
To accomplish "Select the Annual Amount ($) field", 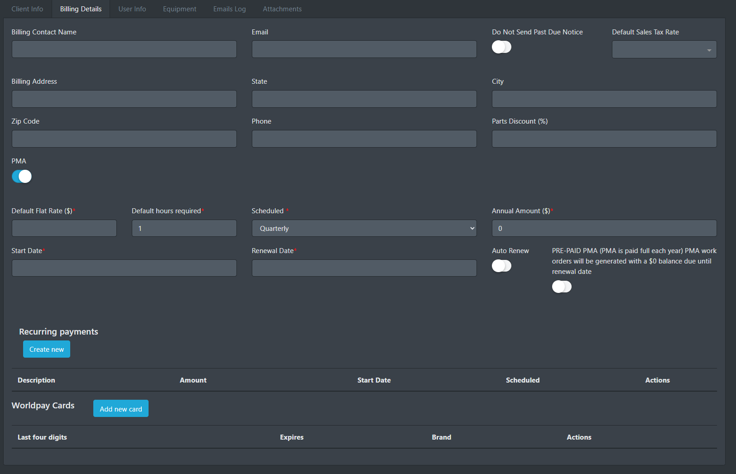I will [x=604, y=229].
